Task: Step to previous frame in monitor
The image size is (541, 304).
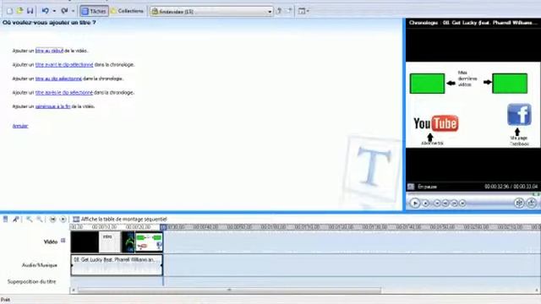Action: point(445,204)
